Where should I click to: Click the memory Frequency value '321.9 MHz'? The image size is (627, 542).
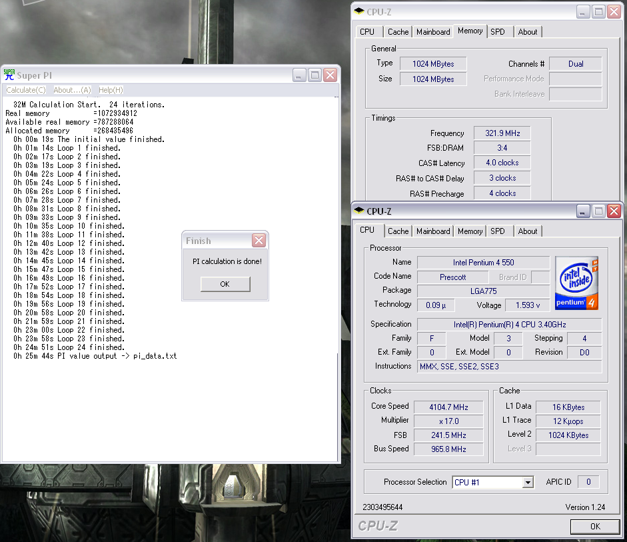point(502,133)
